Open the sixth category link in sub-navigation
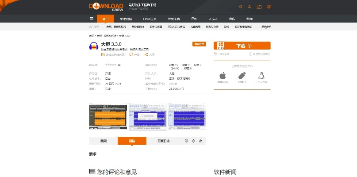 212,27
